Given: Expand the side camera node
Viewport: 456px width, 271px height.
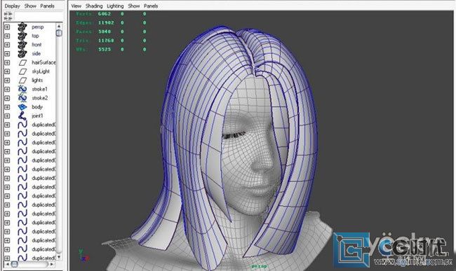Looking at the screenshot, I should (x=7, y=54).
